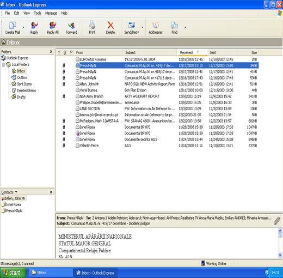283x278 pixels.
Task: Open the Tools menu
Action: point(38,13)
